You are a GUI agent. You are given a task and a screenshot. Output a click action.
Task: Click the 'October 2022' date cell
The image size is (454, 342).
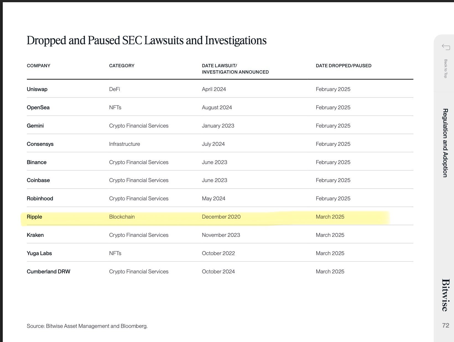(218, 253)
